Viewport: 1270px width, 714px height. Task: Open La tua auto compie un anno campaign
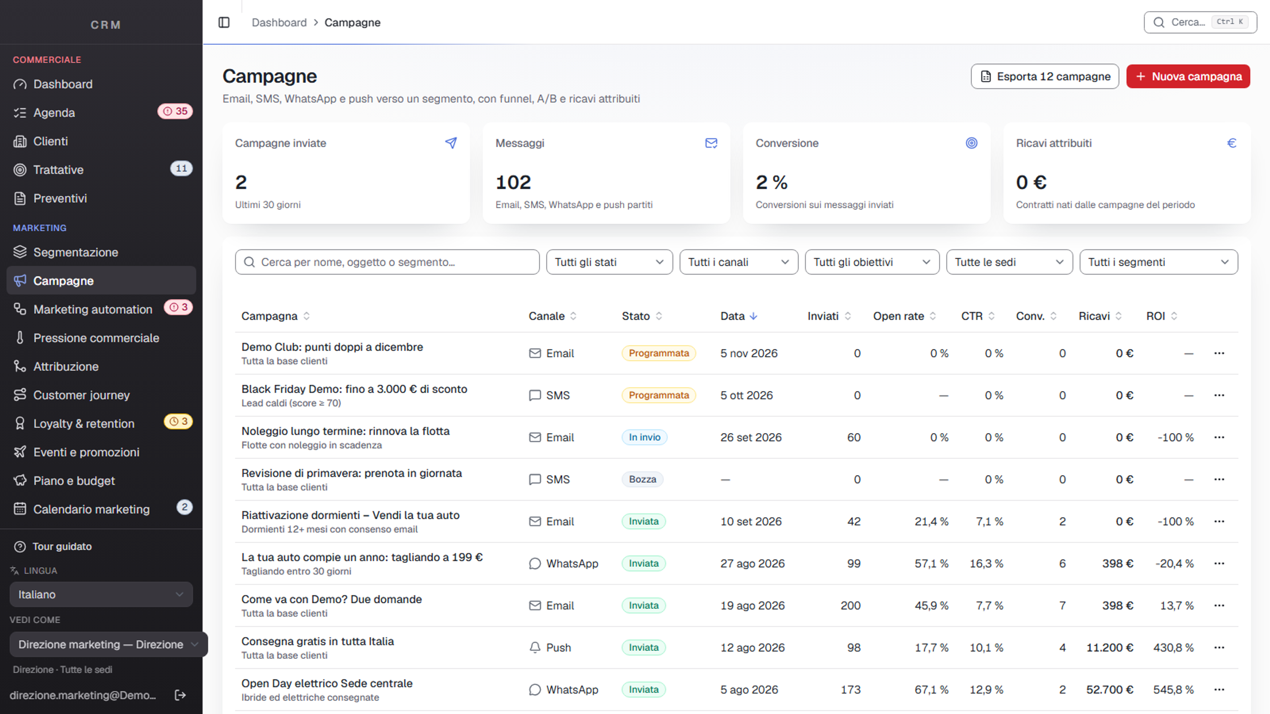pyautogui.click(x=362, y=557)
